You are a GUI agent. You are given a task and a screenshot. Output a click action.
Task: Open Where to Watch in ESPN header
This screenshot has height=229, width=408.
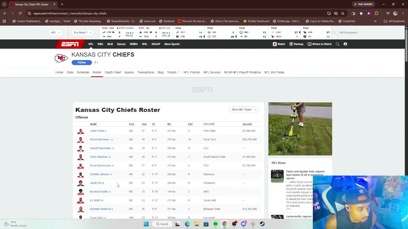pos(319,44)
